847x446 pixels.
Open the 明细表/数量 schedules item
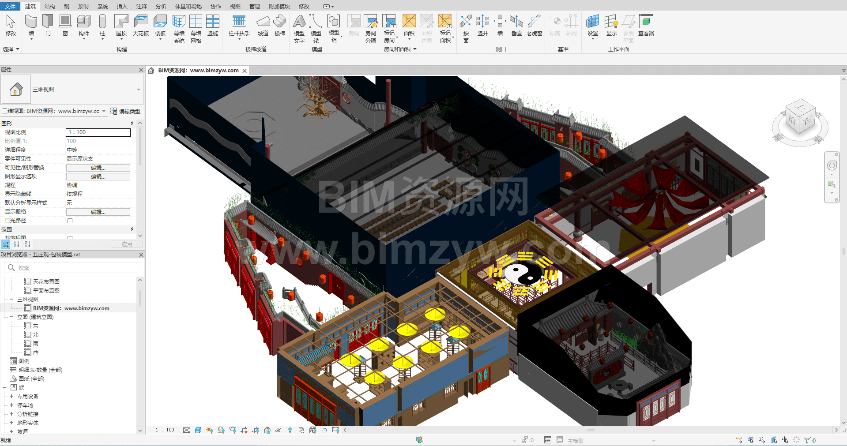click(x=40, y=370)
